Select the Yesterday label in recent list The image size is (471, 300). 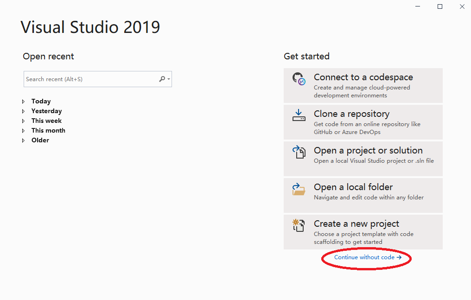[46, 111]
